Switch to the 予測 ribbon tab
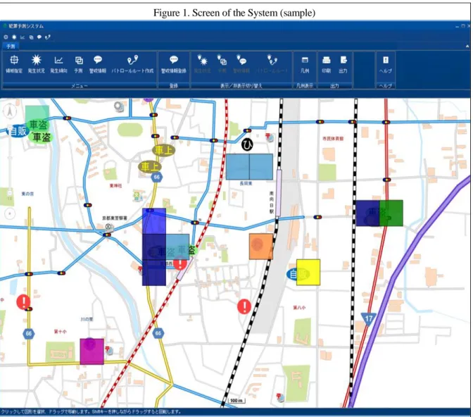Viewport: 473px width, 417px height. click(11, 46)
